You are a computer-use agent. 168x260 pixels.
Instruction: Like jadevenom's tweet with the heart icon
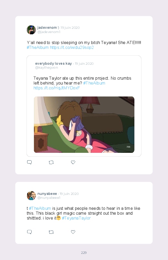coord(73,162)
